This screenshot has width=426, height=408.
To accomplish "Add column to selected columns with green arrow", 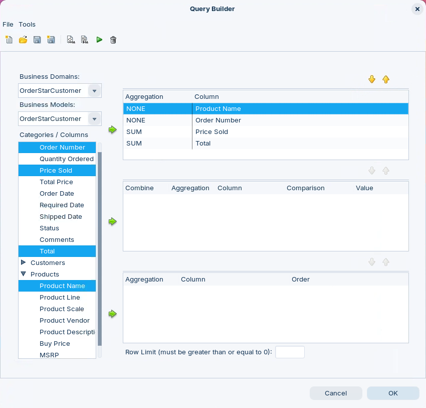I will point(113,130).
